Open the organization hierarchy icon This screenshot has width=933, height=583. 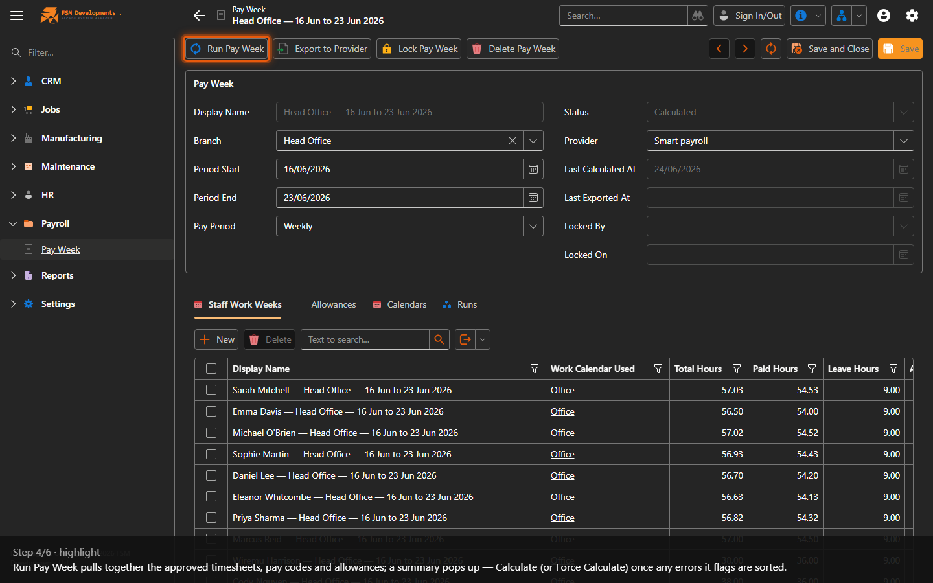(841, 16)
